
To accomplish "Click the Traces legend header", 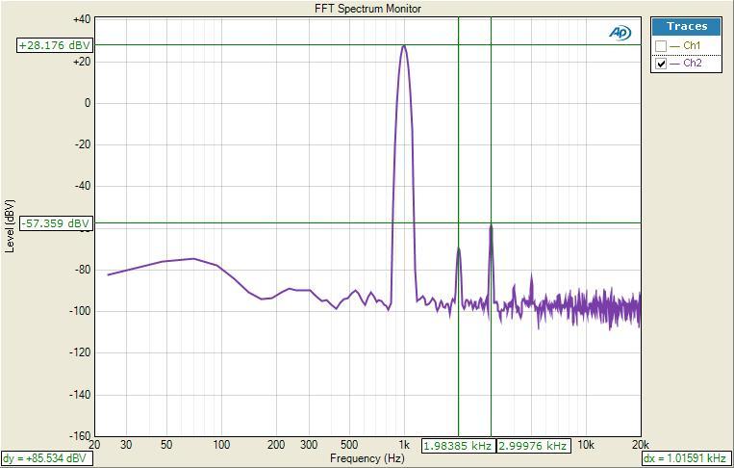I will pyautogui.click(x=687, y=27).
